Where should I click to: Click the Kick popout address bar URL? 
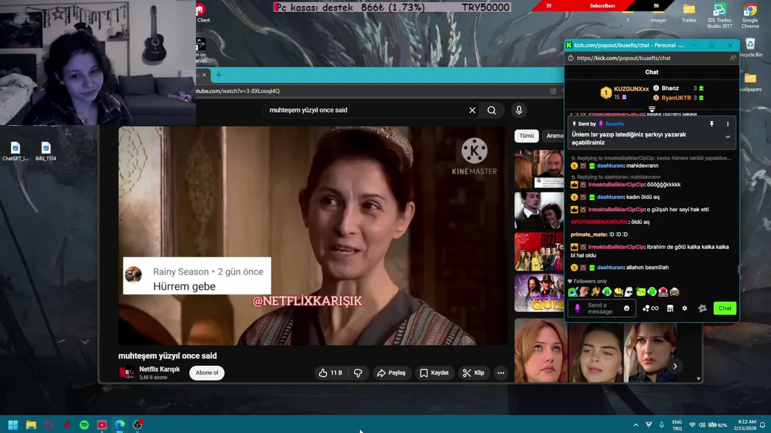pos(623,58)
